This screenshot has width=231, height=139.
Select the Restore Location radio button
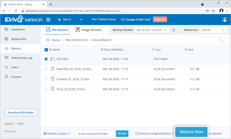point(45,134)
